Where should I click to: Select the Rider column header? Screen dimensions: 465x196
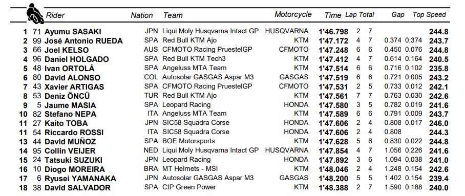(55, 15)
